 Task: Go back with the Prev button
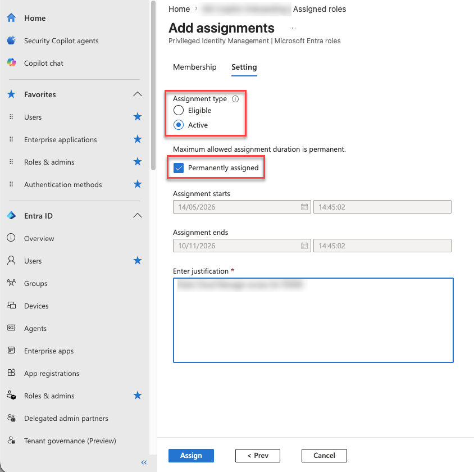point(258,456)
